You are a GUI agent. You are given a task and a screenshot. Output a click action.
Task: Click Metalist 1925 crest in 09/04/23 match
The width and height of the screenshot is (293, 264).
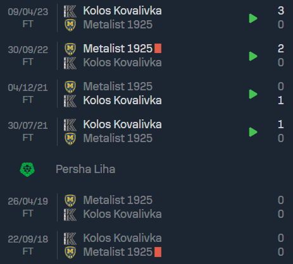(x=70, y=25)
